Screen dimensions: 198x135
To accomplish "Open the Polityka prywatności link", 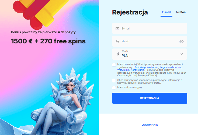I will [146, 67].
